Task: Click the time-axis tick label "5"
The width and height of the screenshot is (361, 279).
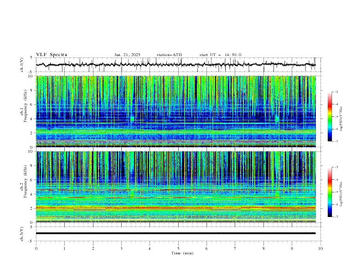Action: click(178, 248)
